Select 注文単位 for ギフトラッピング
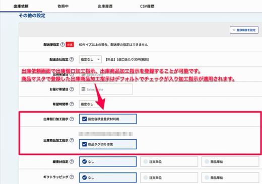The width and height of the screenshot is (262, 184). (169, 177)
